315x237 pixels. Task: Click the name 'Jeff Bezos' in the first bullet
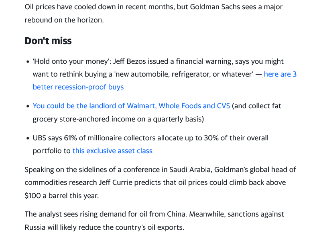click(x=129, y=61)
